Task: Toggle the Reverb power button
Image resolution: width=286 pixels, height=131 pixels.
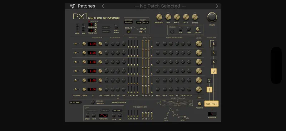Action: click(x=172, y=32)
